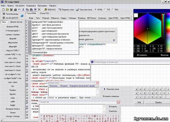The height and width of the screenshot is (122, 170).
Task: Click the black X delete icon
Action: 39,9
